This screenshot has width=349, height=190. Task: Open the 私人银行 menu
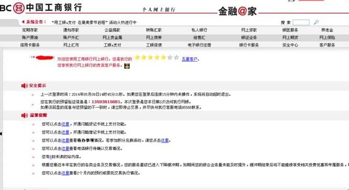pos(199,30)
